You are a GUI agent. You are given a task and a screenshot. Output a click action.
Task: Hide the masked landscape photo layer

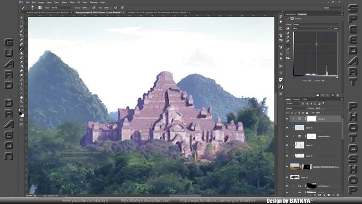tap(287, 167)
